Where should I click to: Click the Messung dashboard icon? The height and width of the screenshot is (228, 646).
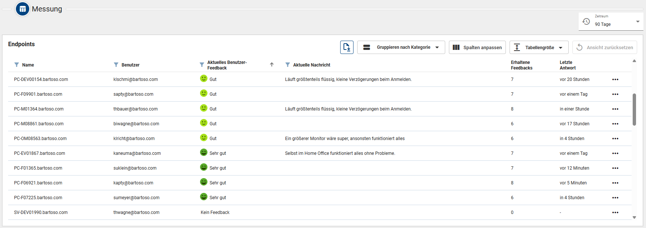[23, 9]
